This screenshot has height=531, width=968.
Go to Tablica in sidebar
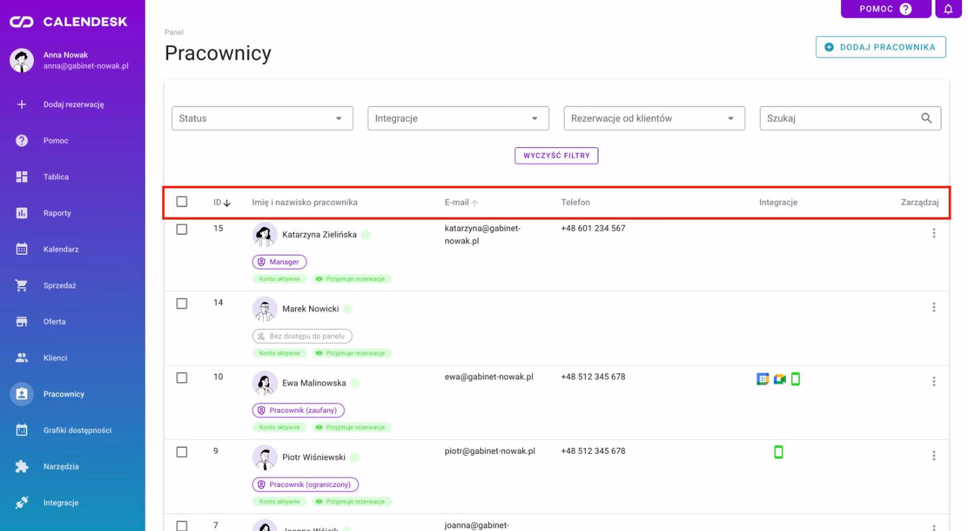[x=72, y=177]
